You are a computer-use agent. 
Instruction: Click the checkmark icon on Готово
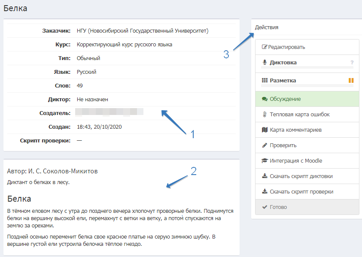[x=265, y=207]
